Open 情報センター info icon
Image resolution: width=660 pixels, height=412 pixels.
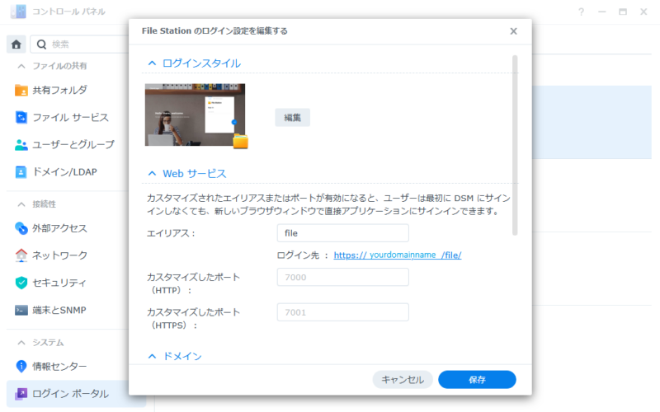(21, 366)
